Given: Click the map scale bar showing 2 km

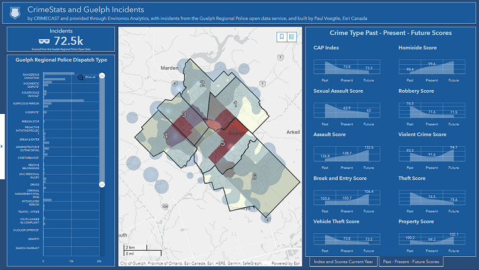Looking at the screenshot, I should coord(136,247).
